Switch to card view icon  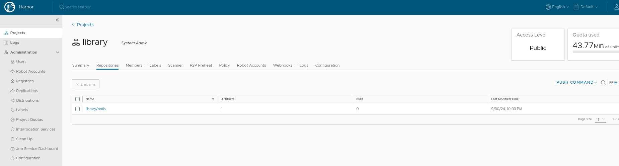pyautogui.click(x=611, y=83)
